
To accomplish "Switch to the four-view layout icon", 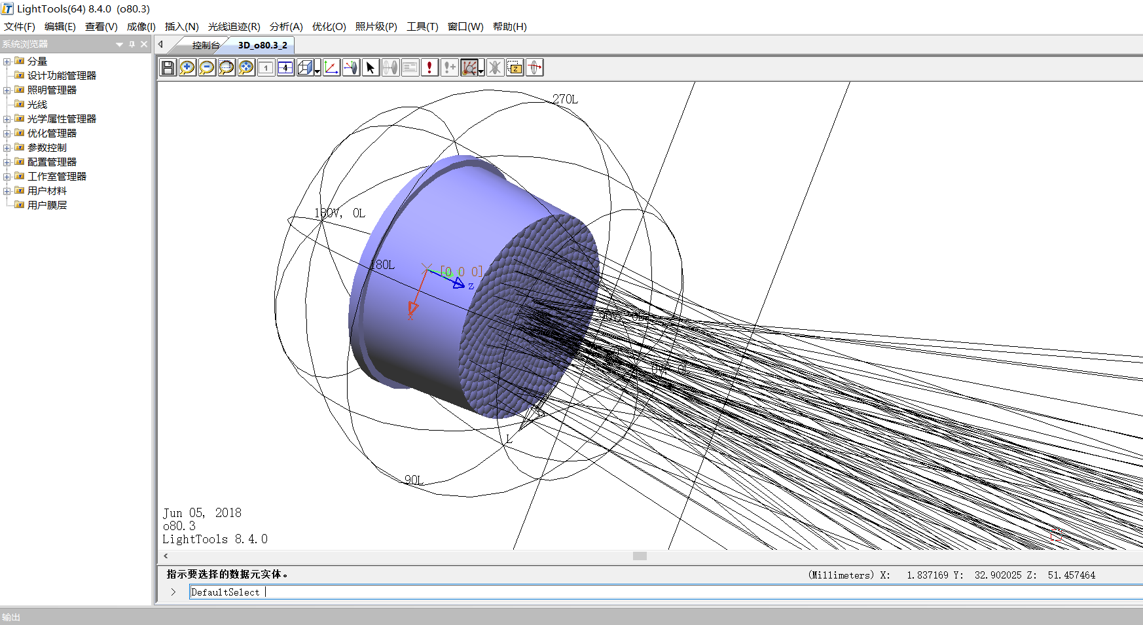I will click(x=285, y=67).
